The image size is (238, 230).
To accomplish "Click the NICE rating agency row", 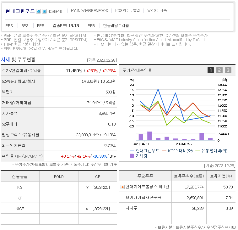I will point(59,209).
